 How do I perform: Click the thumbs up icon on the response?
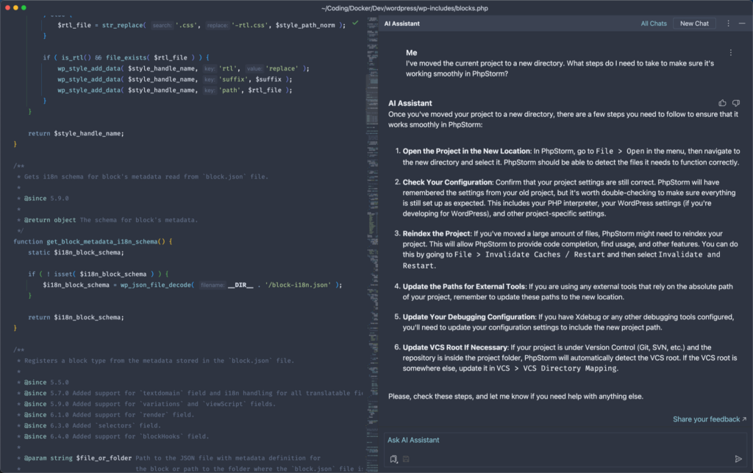pos(722,103)
